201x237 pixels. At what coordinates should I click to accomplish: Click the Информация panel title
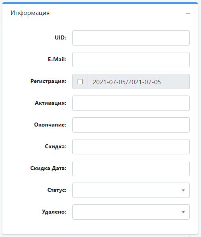click(30, 13)
